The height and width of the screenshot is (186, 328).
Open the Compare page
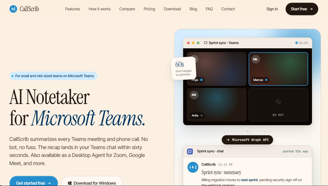coord(127,9)
